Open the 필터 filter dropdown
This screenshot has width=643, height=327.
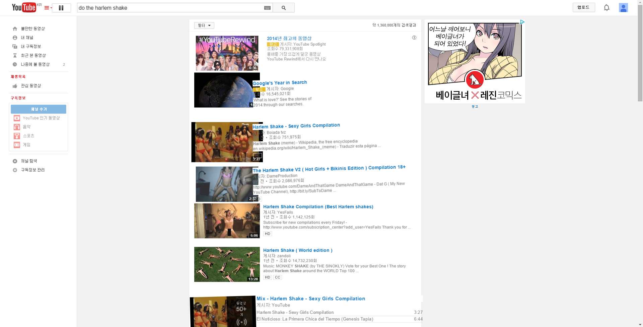204,25
